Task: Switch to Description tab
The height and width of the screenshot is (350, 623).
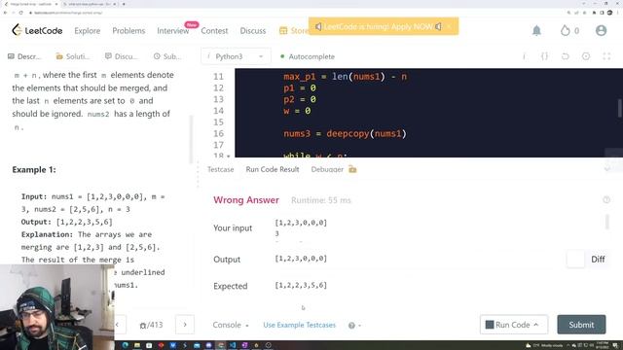Action: click(x=24, y=56)
